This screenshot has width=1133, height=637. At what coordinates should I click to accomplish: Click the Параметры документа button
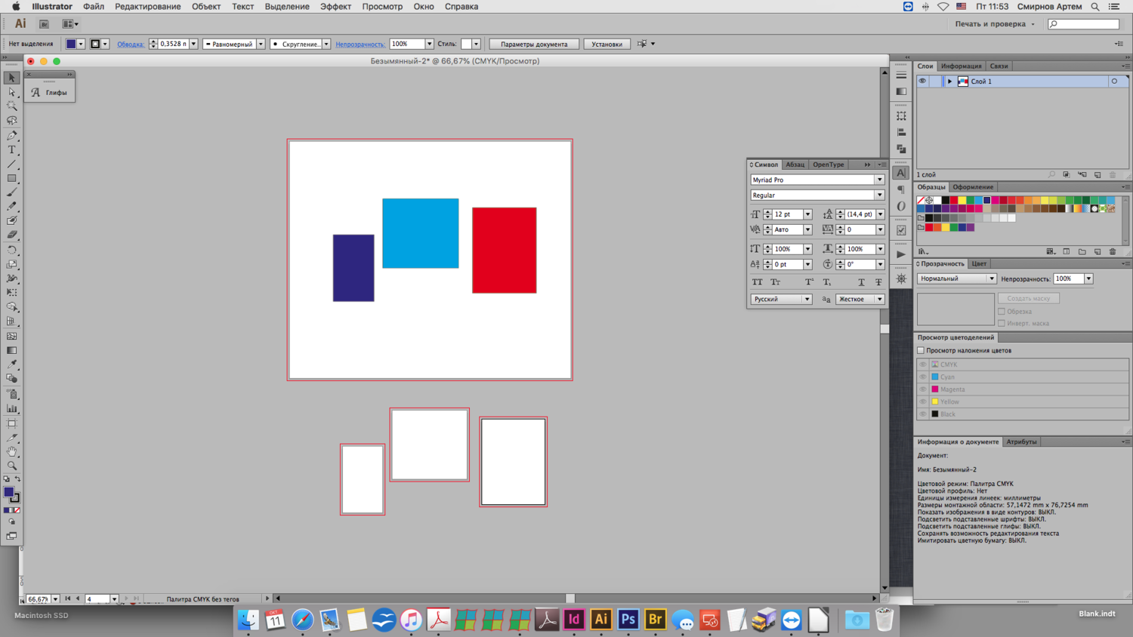coord(534,44)
